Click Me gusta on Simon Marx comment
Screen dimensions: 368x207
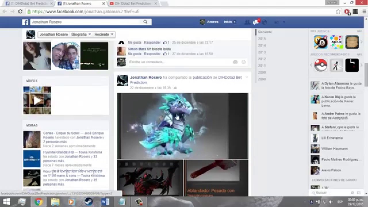click(135, 54)
